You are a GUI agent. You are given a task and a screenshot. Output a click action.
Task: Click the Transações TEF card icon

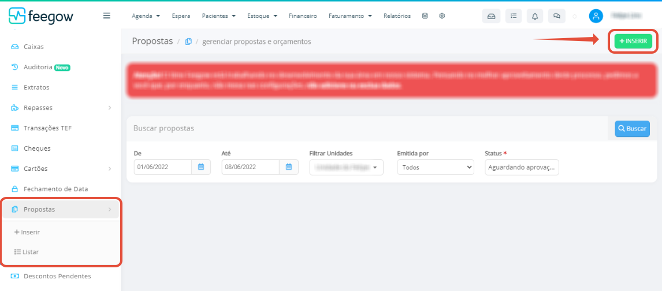15,128
